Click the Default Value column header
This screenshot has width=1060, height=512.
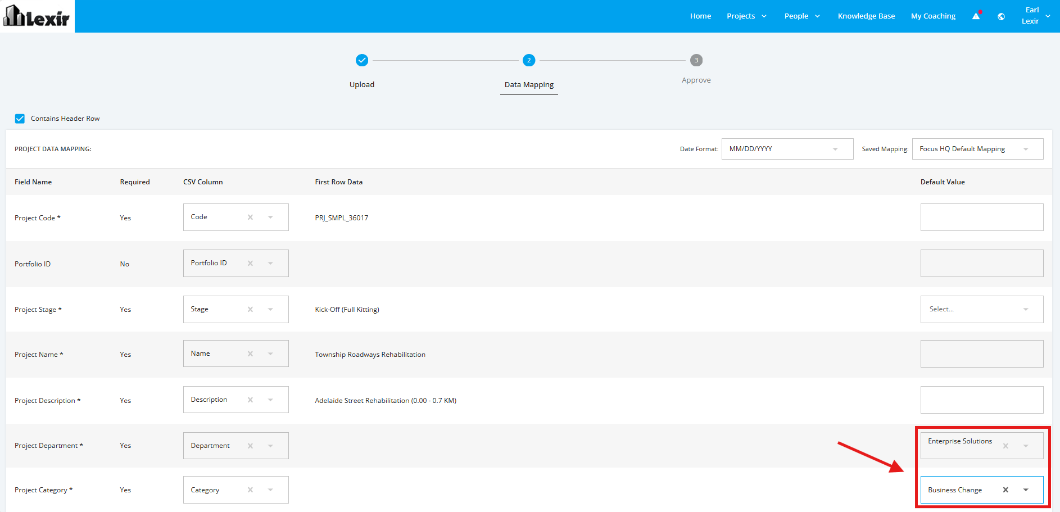point(943,182)
